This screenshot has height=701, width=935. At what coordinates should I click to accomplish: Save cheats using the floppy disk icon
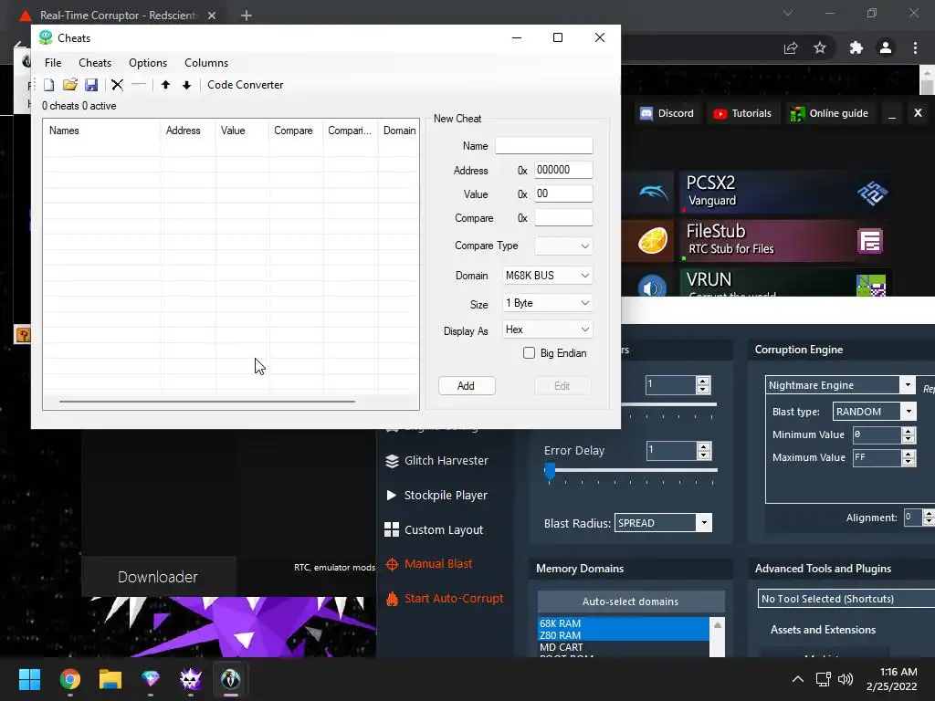pyautogui.click(x=91, y=85)
